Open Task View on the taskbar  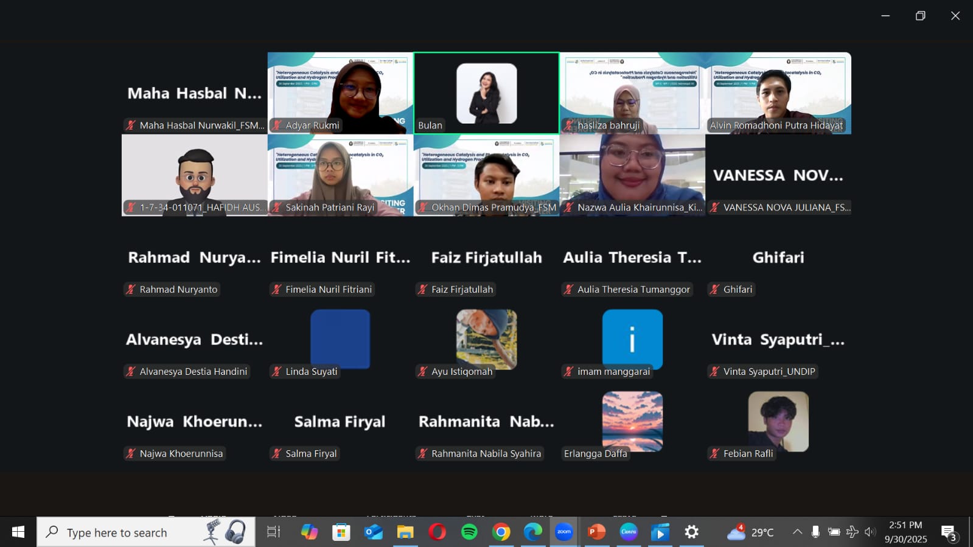click(x=274, y=532)
